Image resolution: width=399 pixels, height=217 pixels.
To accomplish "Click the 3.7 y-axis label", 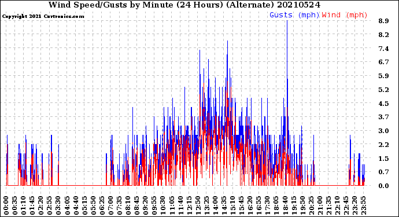I will [384, 117].
